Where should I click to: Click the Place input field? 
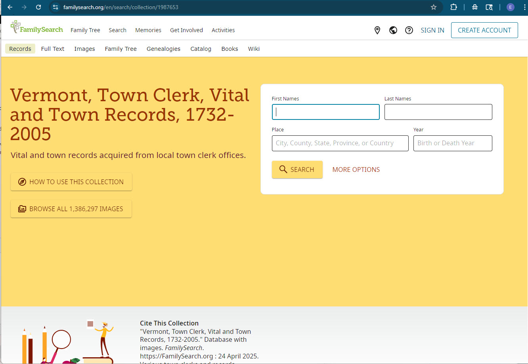point(340,143)
